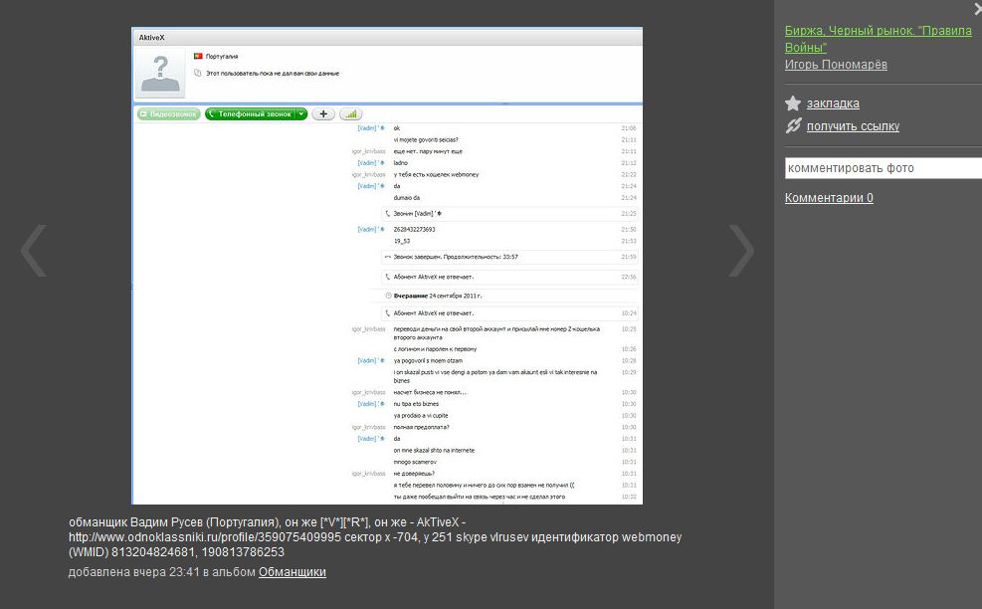Focus the комментировать фото input field
The width and height of the screenshot is (982, 609).
click(x=884, y=168)
